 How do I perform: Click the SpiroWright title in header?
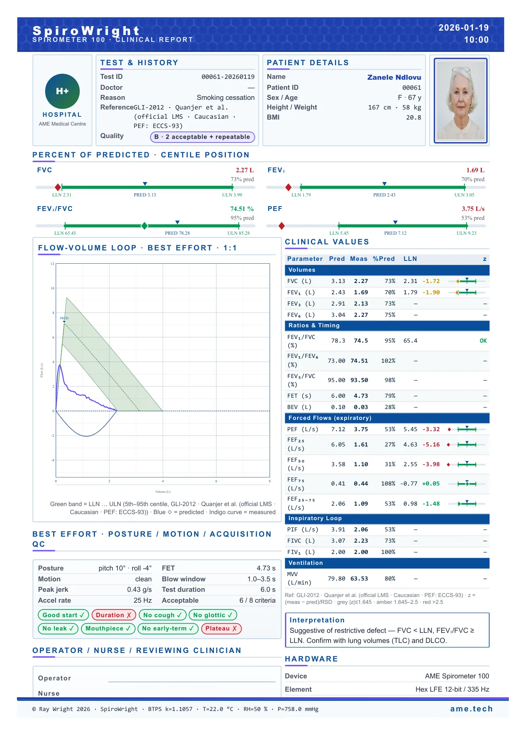(86, 31)
